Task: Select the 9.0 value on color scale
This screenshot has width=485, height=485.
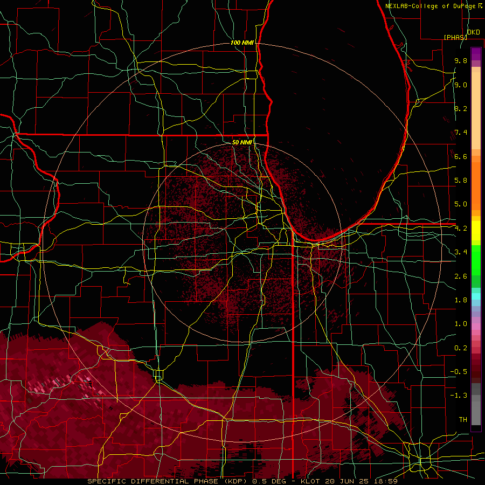Action: coord(461,85)
